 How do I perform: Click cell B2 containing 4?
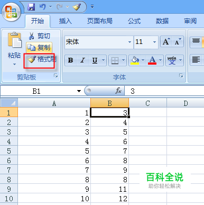tap(109, 122)
